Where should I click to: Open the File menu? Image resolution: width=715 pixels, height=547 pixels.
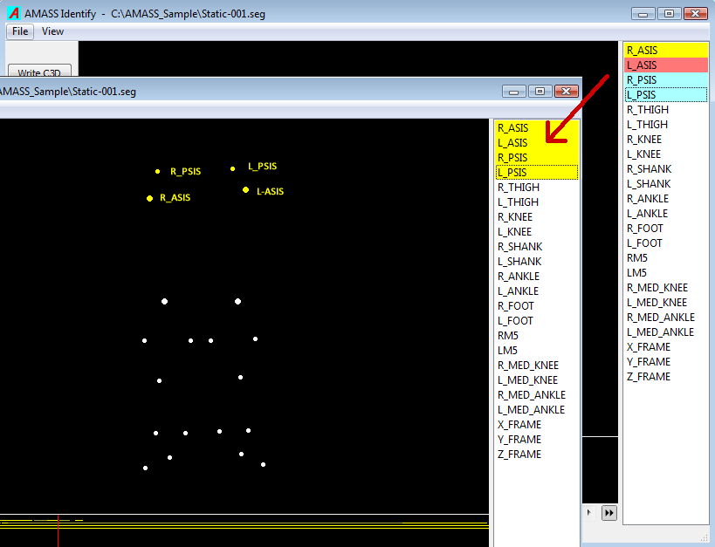[x=20, y=31]
